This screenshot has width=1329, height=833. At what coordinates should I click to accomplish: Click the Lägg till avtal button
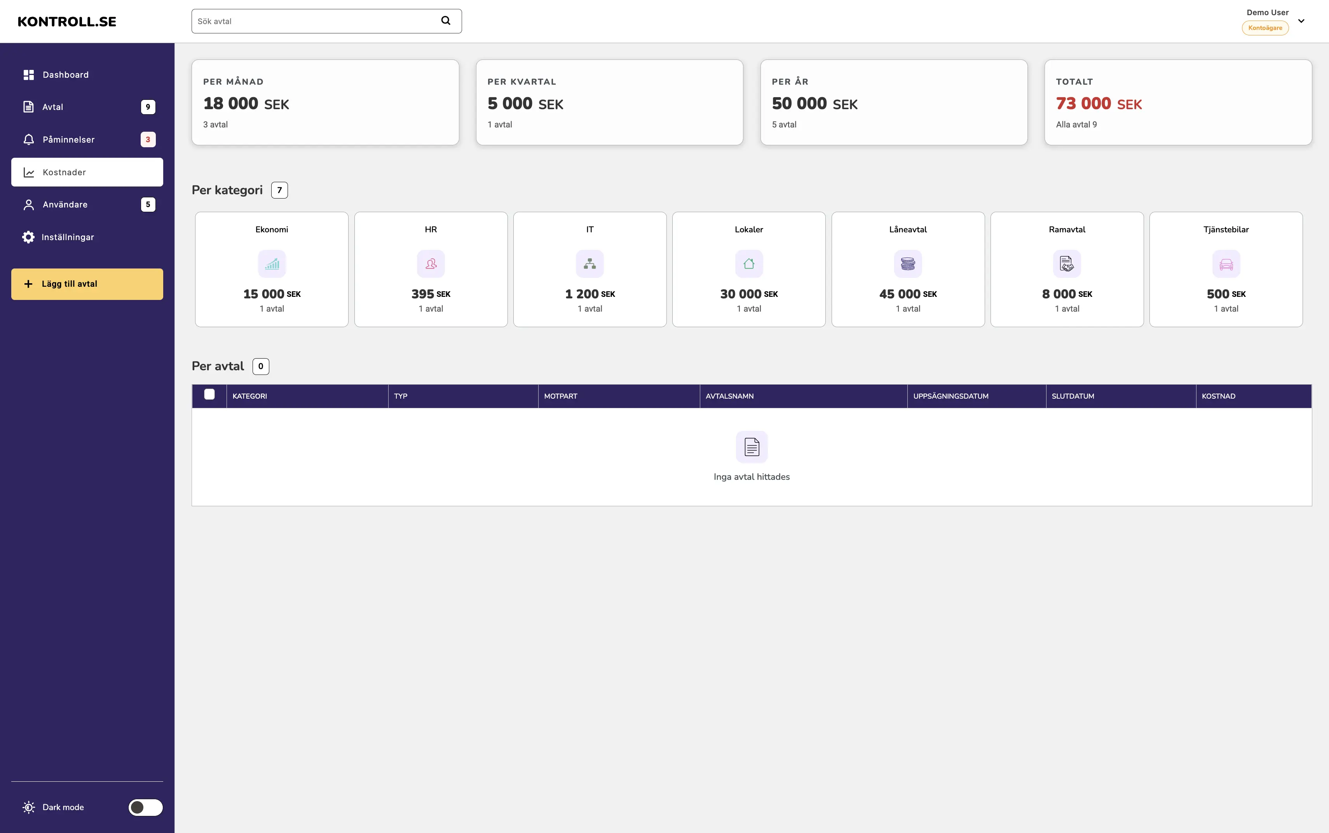87,284
